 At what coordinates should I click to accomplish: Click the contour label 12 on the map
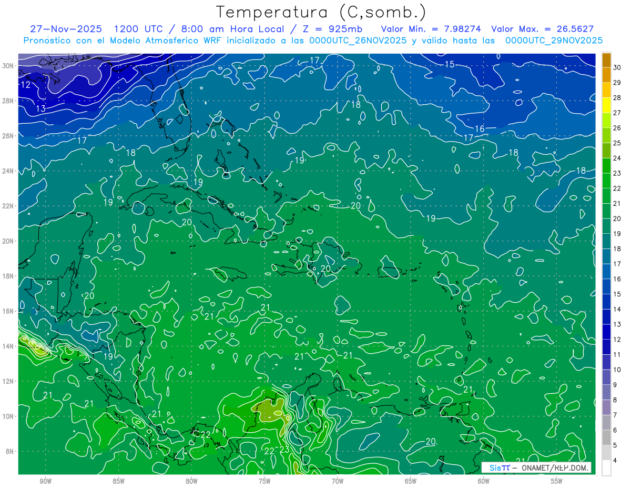(25, 85)
